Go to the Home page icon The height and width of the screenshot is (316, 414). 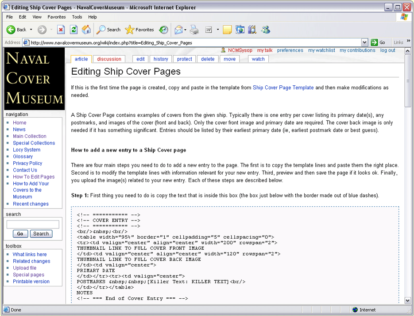(86, 30)
